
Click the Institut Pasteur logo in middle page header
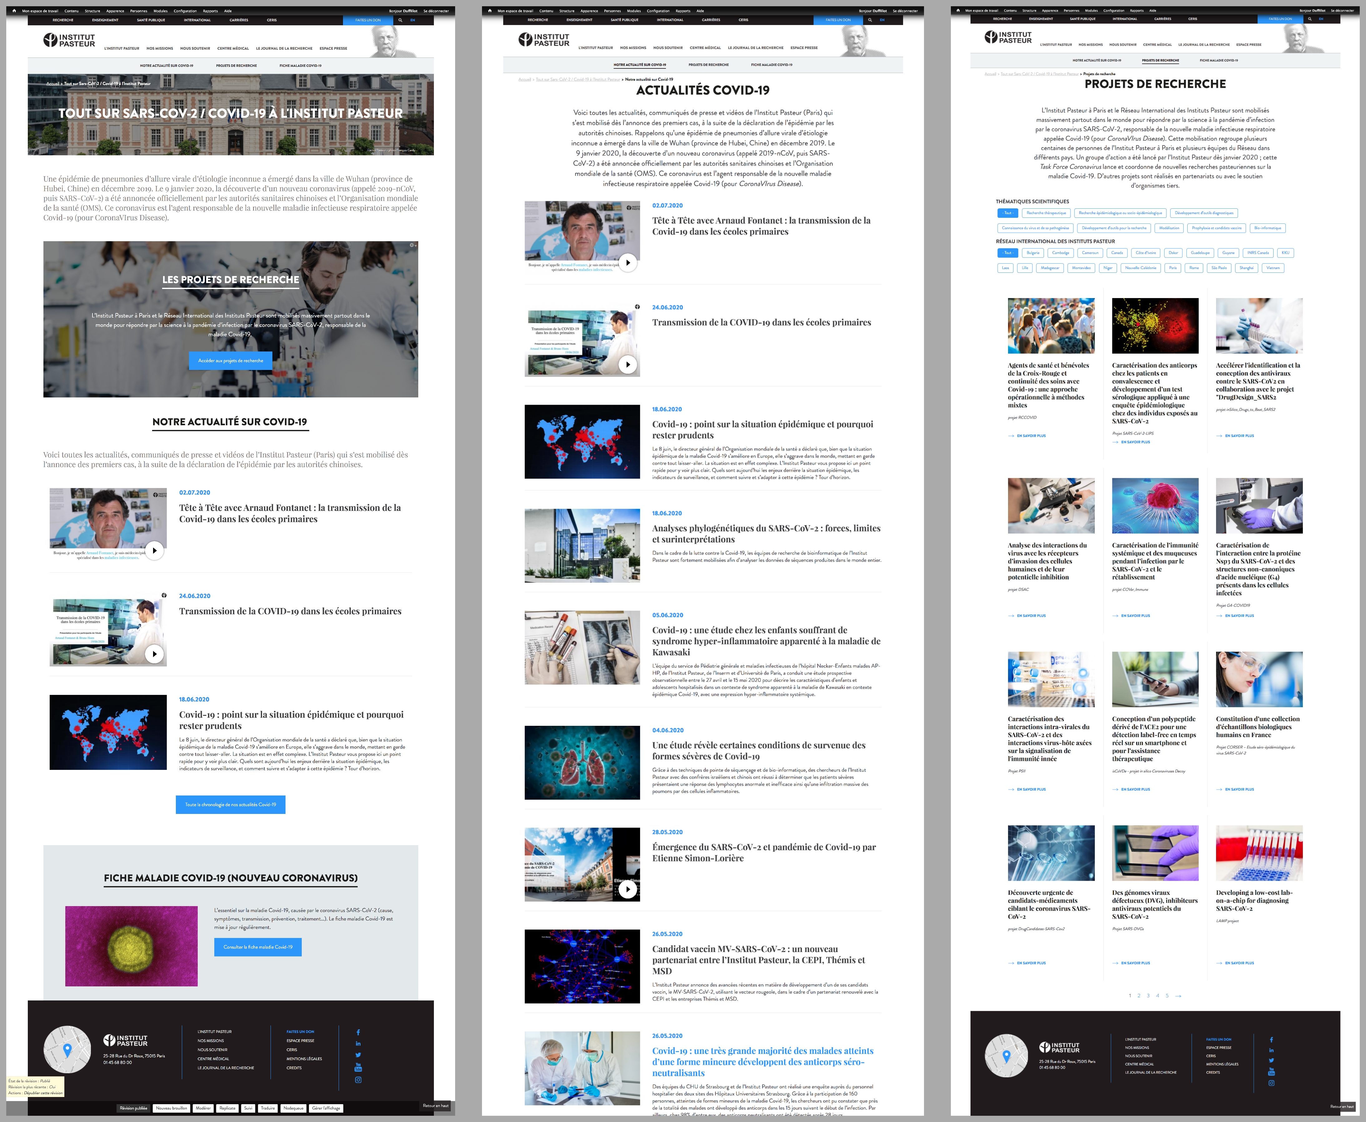pos(544,40)
